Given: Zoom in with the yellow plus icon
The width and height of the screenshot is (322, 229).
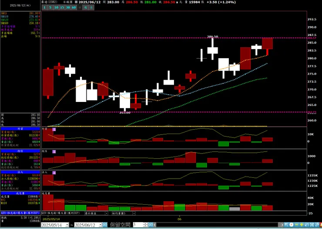Looking at the screenshot, I should coord(302,225).
